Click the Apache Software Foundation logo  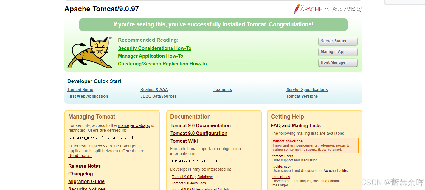coord(328,9)
